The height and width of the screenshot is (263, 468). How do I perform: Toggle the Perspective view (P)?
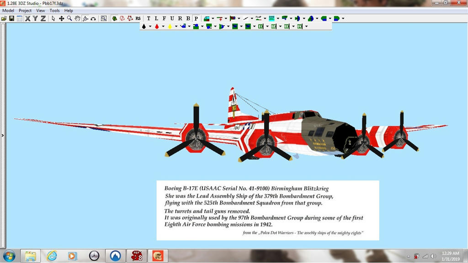(x=196, y=18)
